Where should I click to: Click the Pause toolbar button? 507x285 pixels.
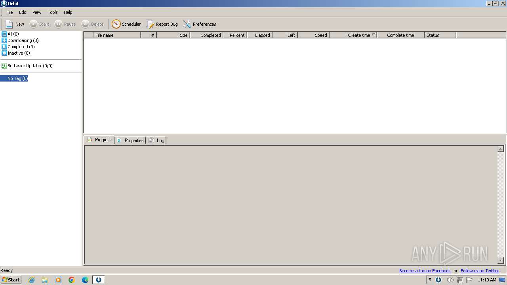65,24
